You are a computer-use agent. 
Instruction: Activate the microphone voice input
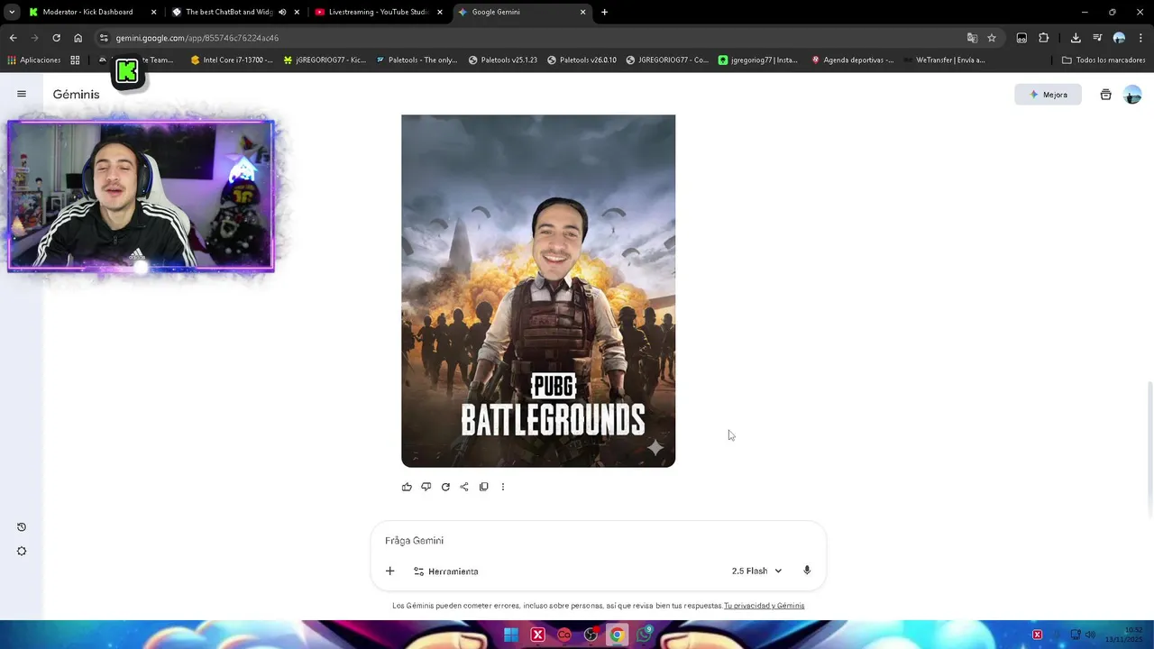click(807, 571)
